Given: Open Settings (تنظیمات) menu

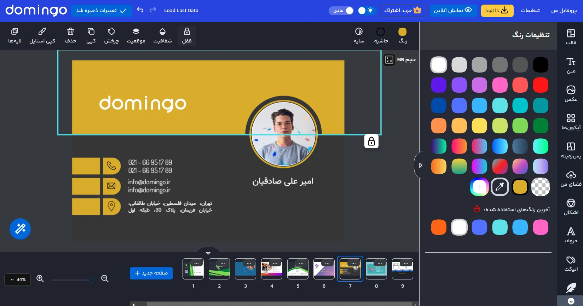Looking at the screenshot, I should [530, 11].
